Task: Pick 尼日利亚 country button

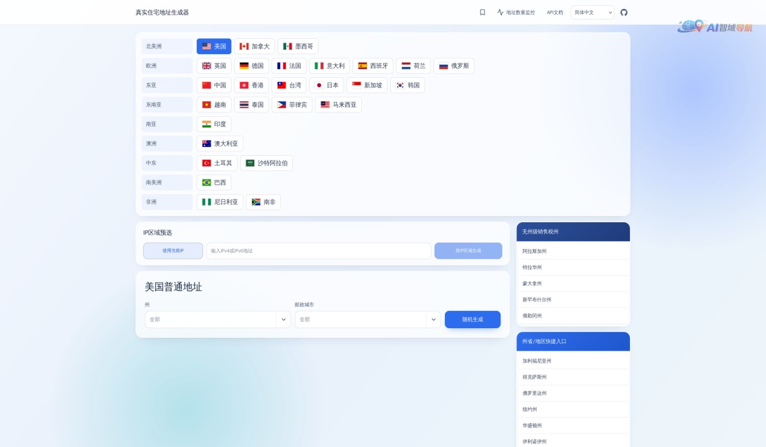Action: coord(220,202)
